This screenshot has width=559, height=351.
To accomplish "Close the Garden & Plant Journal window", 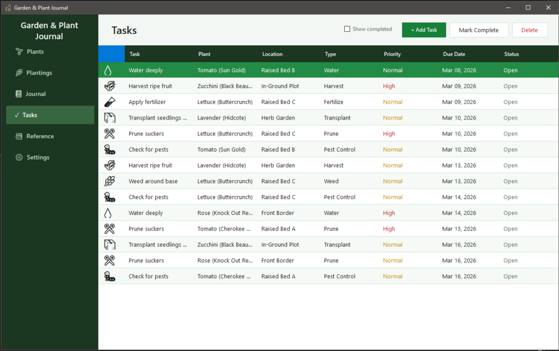I will click(548, 7).
